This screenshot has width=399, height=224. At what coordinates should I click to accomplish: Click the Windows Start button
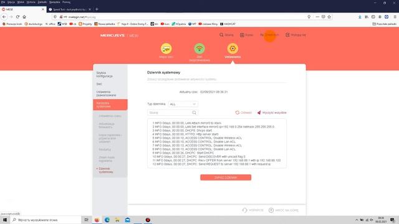pyautogui.click(x=5, y=220)
